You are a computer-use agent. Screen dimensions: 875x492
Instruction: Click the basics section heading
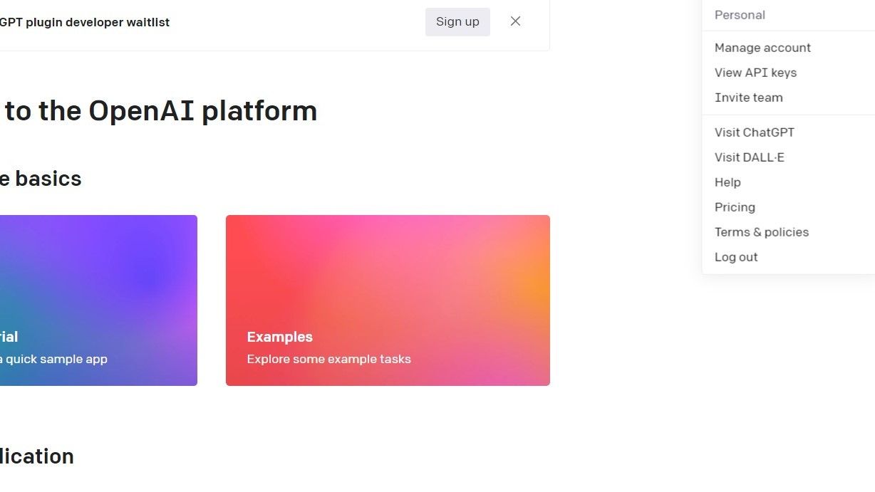click(x=41, y=178)
